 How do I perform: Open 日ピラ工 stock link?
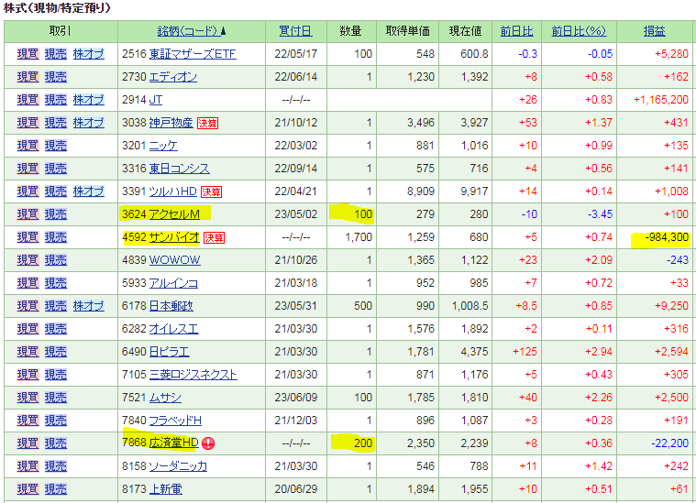pos(169,352)
